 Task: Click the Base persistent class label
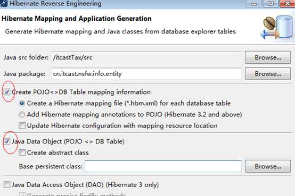(x=51, y=166)
